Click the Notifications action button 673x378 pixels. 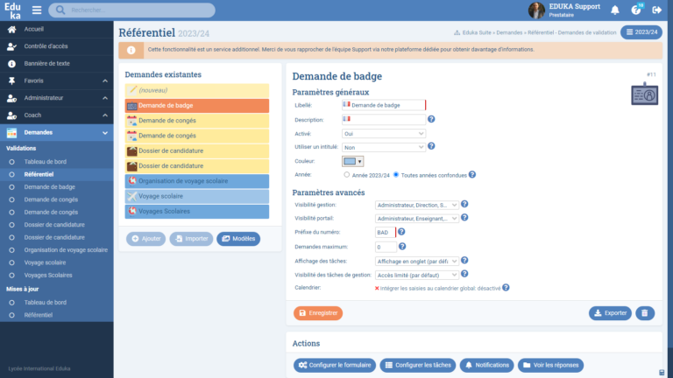[486, 365]
